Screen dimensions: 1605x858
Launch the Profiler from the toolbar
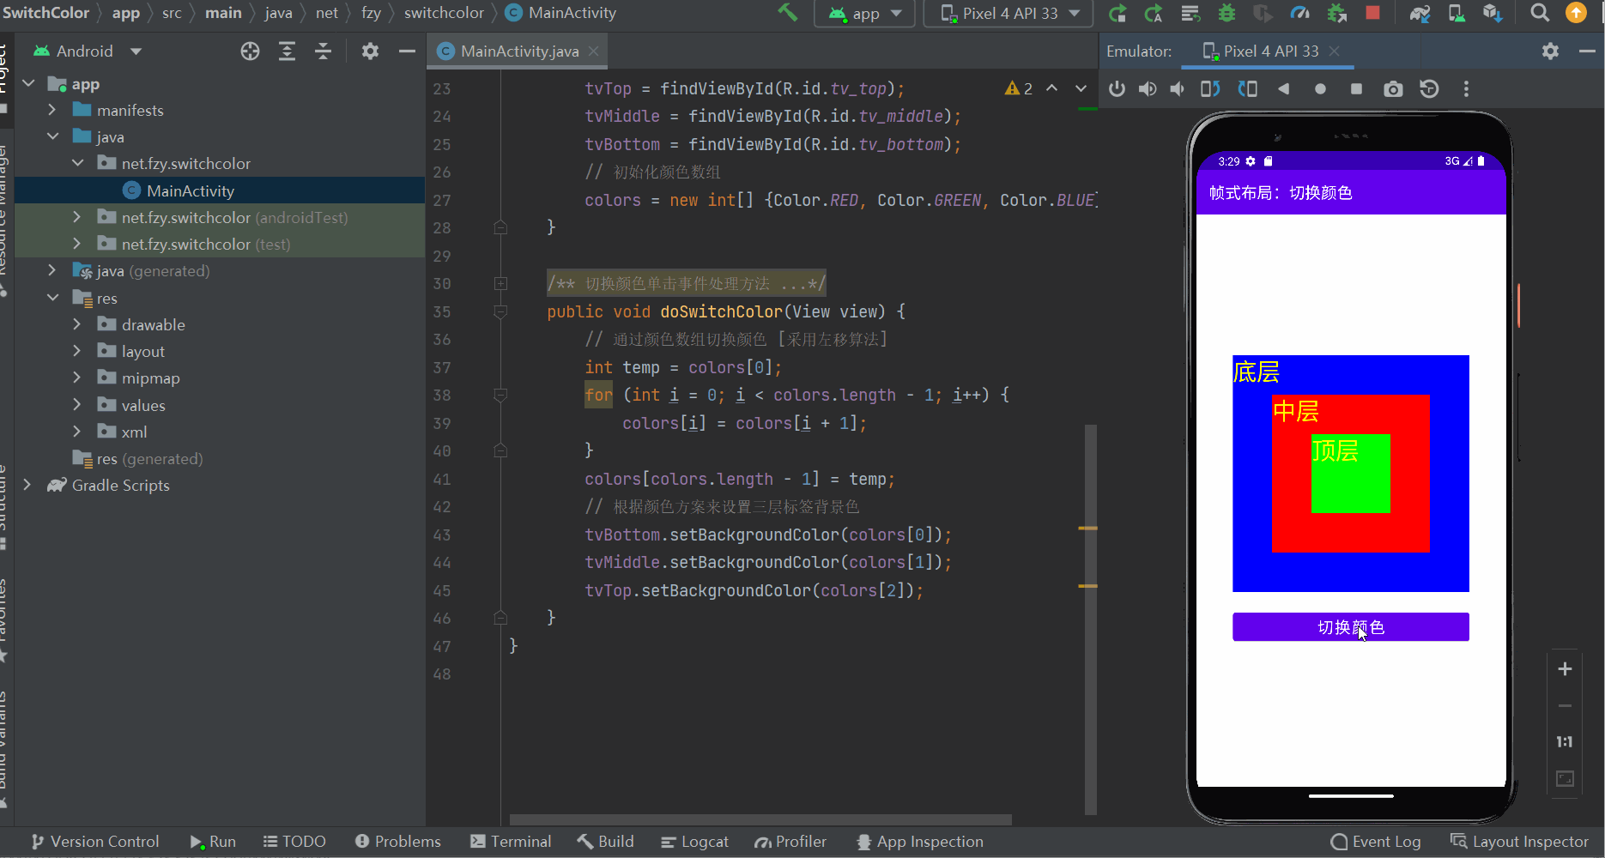tap(1300, 13)
